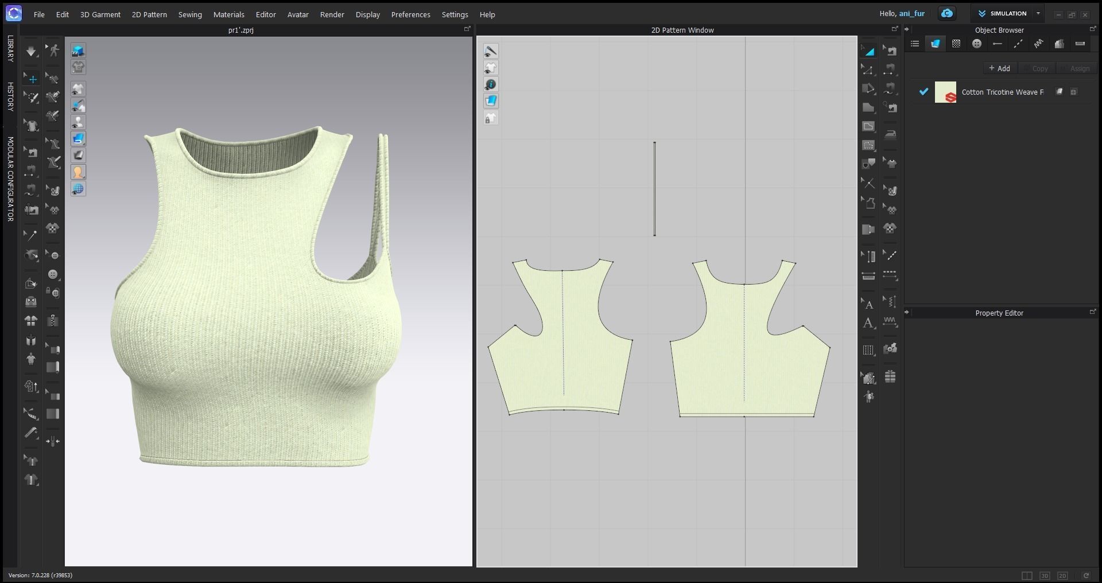Click the Cotton Tricotine fabric color thumbnail

coord(945,92)
